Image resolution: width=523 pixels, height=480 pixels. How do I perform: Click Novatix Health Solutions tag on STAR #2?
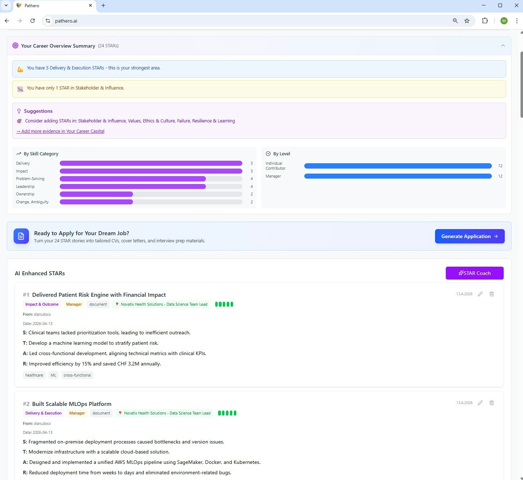(164, 413)
